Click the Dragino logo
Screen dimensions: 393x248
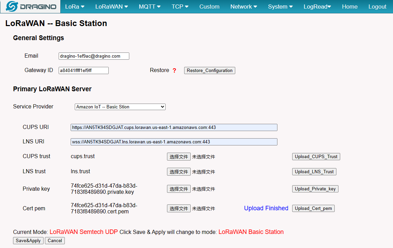(x=31, y=7)
